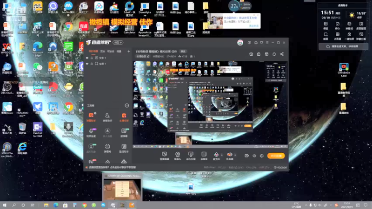Click the 修改 button beside stream title
Screen dimensions: 372x209
pyautogui.click(x=183, y=52)
